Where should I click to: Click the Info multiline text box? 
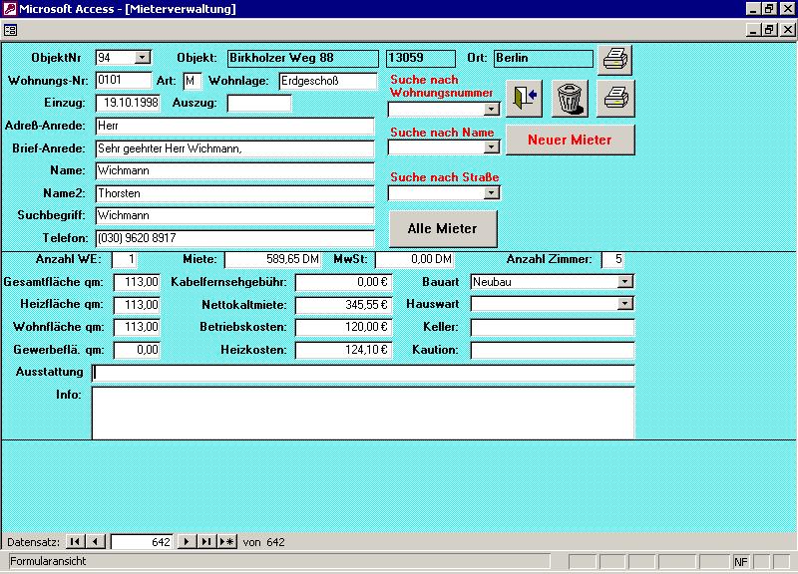[x=363, y=413]
